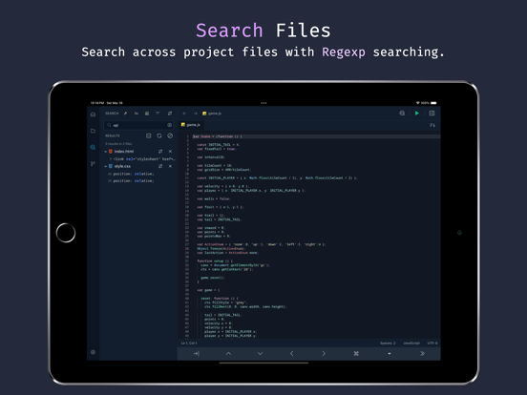Click the Ln 1, Col 1 status entry
The height and width of the screenshot is (395, 527).
[x=189, y=343]
